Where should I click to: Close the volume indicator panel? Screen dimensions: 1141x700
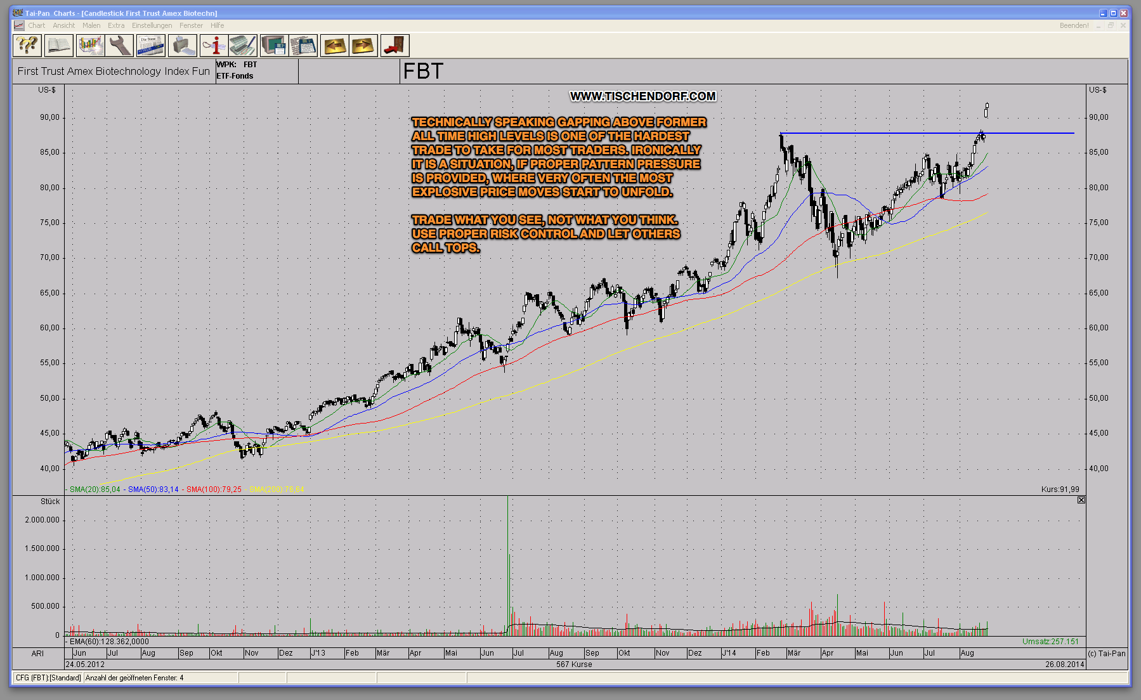point(1081,500)
